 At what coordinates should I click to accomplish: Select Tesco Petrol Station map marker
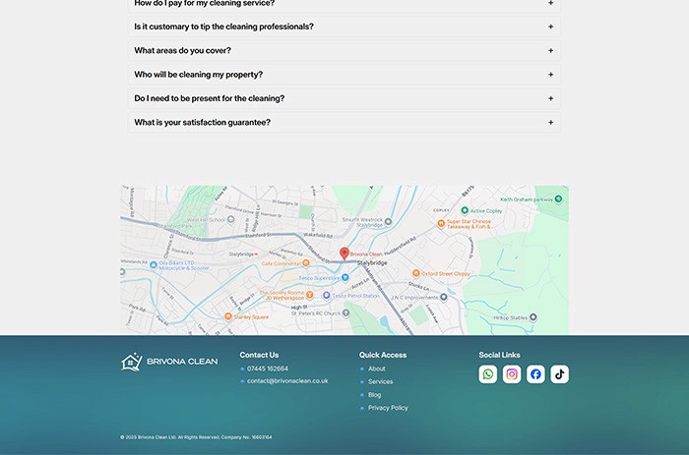[327, 296]
